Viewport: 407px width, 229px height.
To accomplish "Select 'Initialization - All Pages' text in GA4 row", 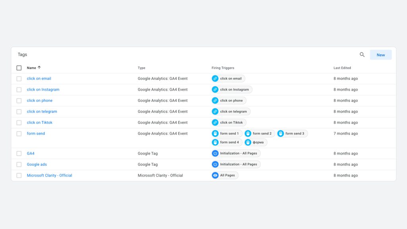I will pos(238,153).
